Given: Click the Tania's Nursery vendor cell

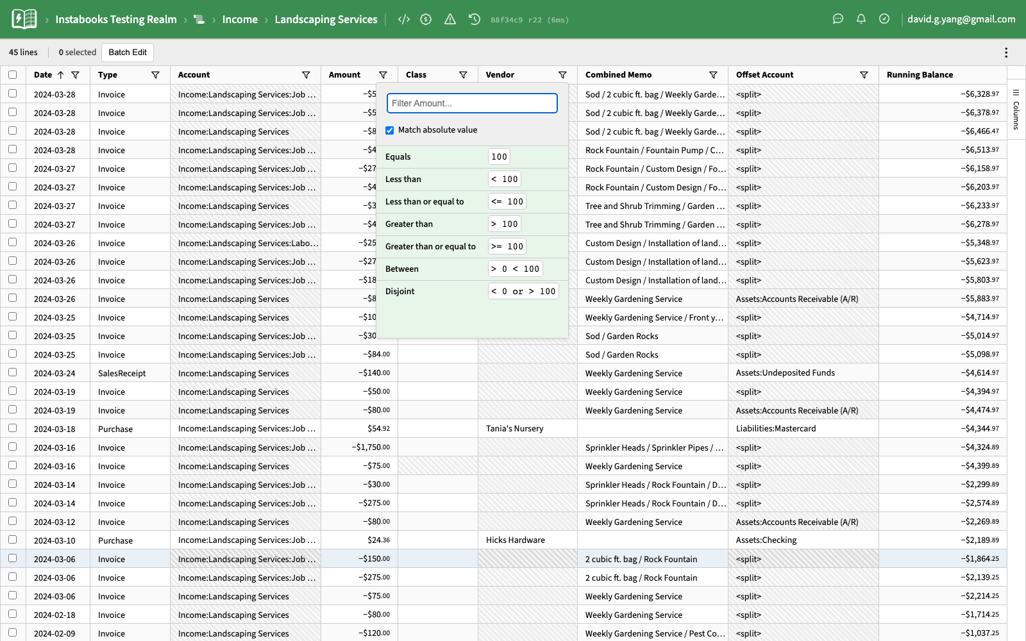Looking at the screenshot, I should 527,429.
